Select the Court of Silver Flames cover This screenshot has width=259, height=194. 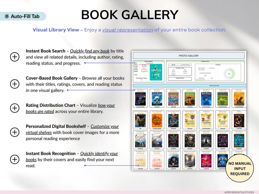point(157,121)
